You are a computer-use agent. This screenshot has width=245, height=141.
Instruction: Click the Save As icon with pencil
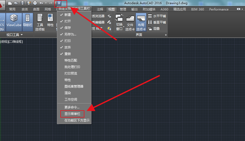point(28,3)
